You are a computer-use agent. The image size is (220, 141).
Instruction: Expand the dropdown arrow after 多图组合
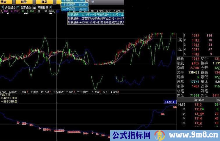coord(18,7)
